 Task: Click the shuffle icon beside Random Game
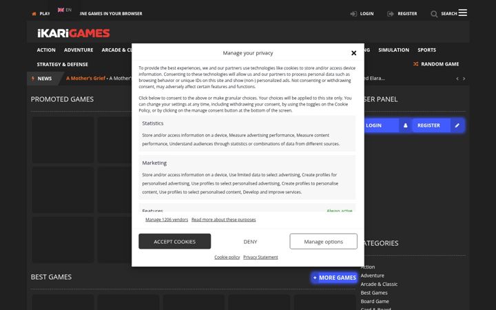click(x=415, y=64)
